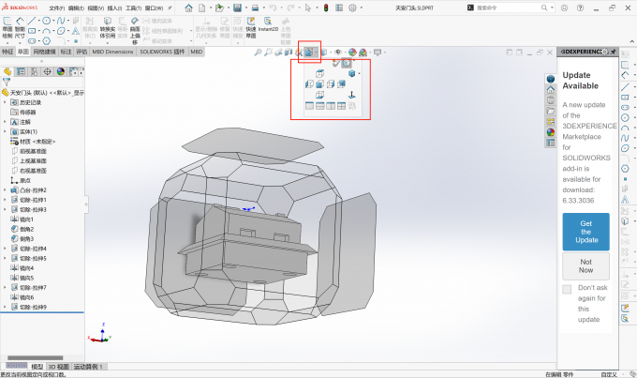
Task: Open the view cube dropdown arrow
Action: (x=360, y=73)
